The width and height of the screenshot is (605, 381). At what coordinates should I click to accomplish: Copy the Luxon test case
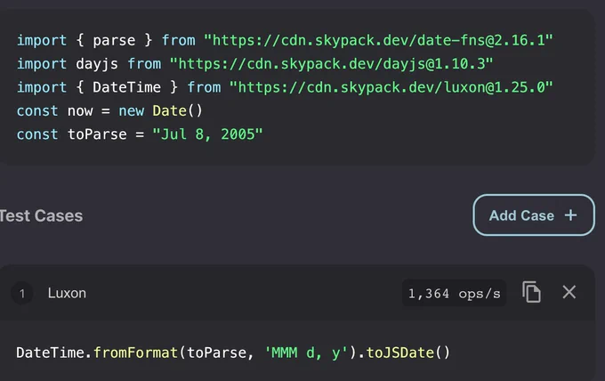(531, 292)
